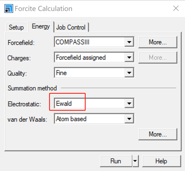The image size is (185, 171).
Task: Switch to the Setup tab
Action: pyautogui.click(x=16, y=27)
